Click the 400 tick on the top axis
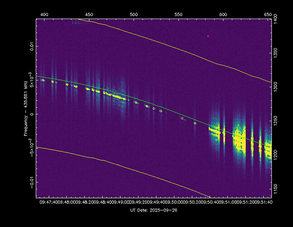293x227 pixels. (x=44, y=15)
